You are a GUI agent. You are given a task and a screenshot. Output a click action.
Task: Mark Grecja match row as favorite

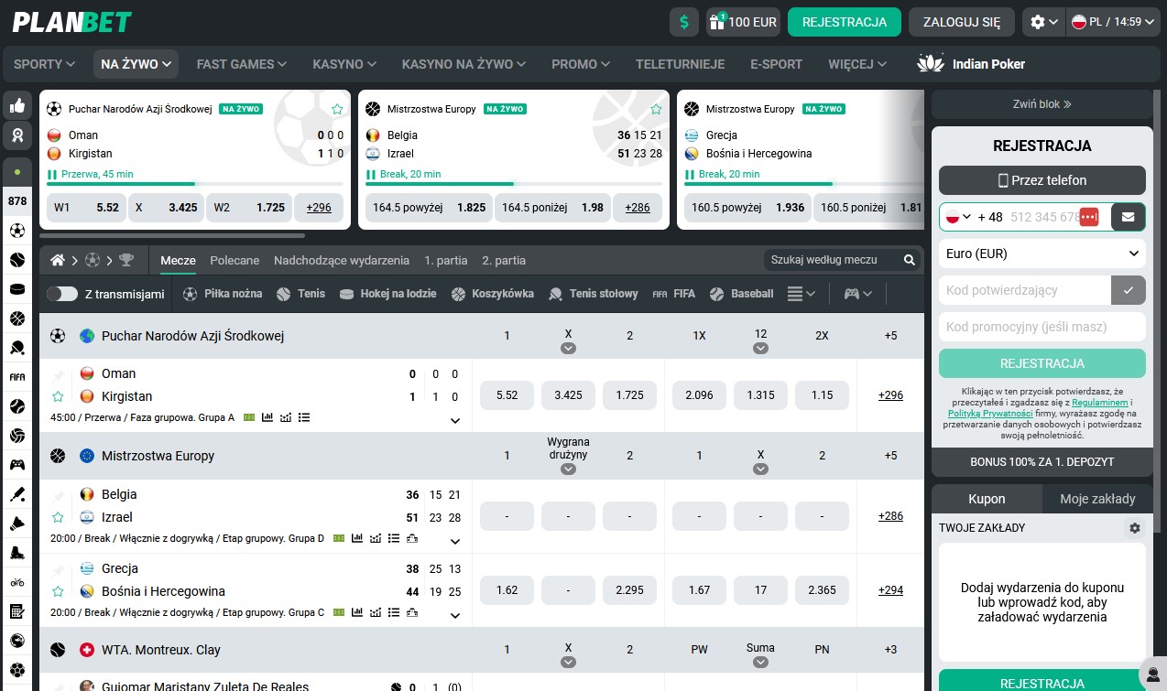[59, 591]
